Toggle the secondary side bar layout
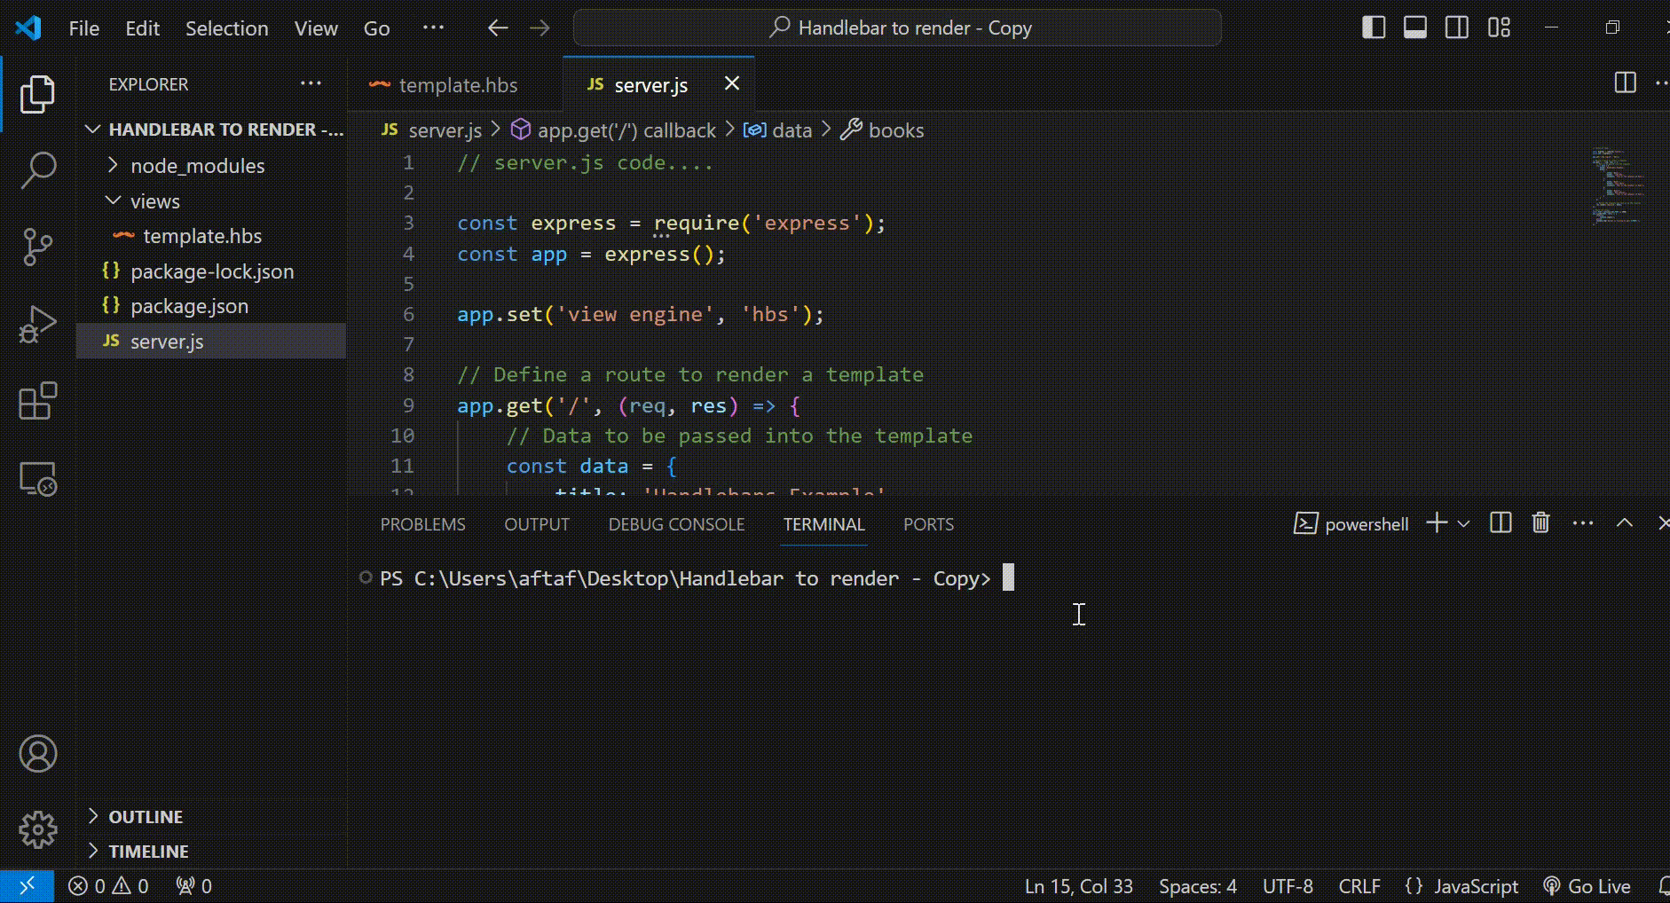 pyautogui.click(x=1457, y=27)
